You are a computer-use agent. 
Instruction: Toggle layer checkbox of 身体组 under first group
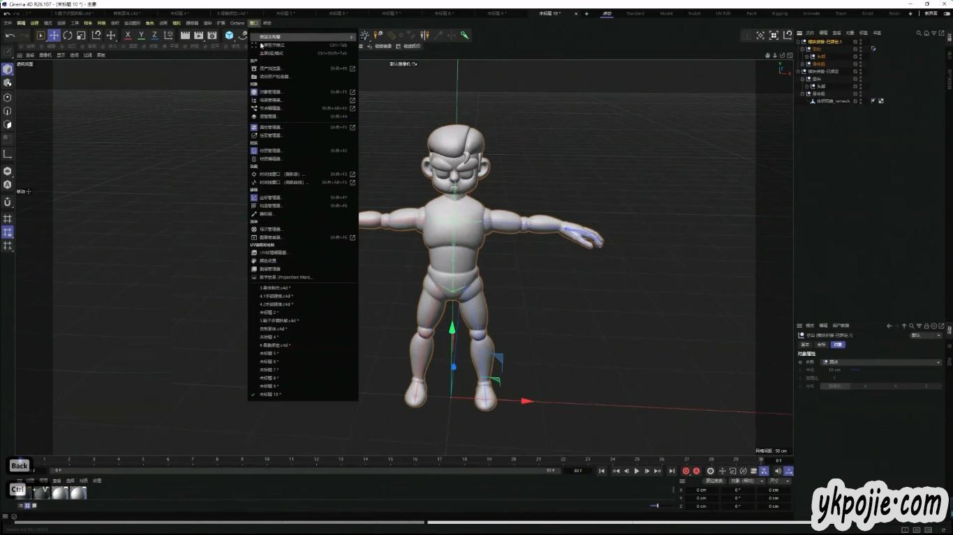(x=855, y=63)
